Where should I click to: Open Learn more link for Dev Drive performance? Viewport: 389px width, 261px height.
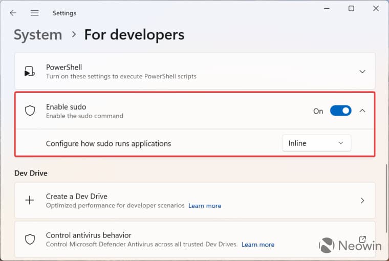click(x=205, y=206)
